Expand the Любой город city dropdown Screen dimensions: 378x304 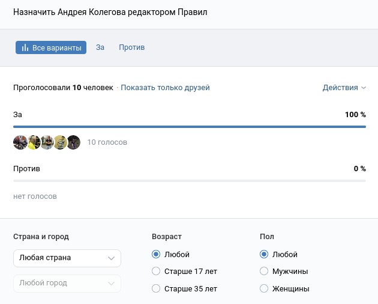(x=67, y=283)
